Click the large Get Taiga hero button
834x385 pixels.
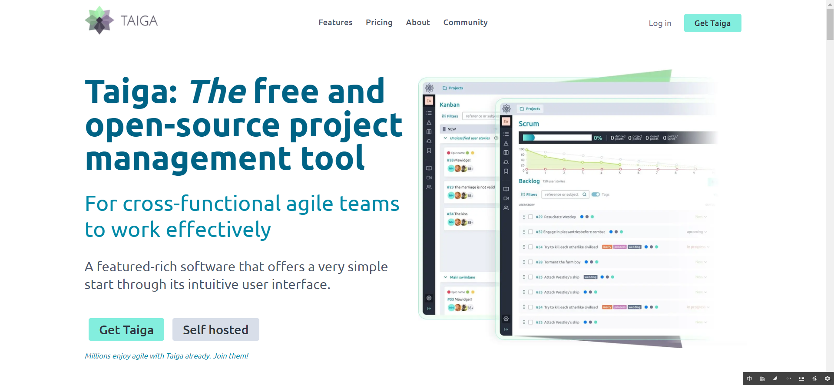coord(126,329)
